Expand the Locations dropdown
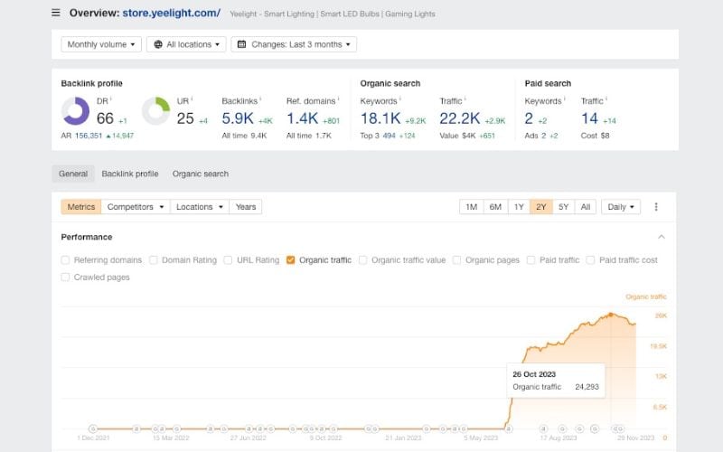The width and height of the screenshot is (723, 452). (x=200, y=207)
